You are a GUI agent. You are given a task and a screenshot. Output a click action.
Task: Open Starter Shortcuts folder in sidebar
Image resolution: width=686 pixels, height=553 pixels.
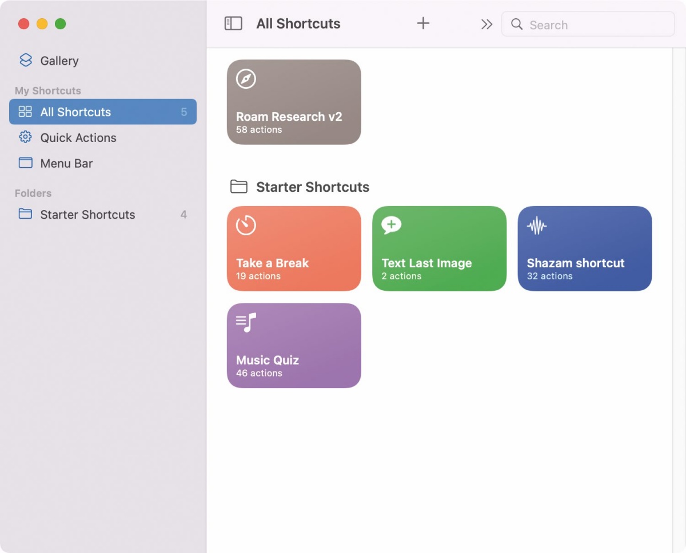click(103, 215)
